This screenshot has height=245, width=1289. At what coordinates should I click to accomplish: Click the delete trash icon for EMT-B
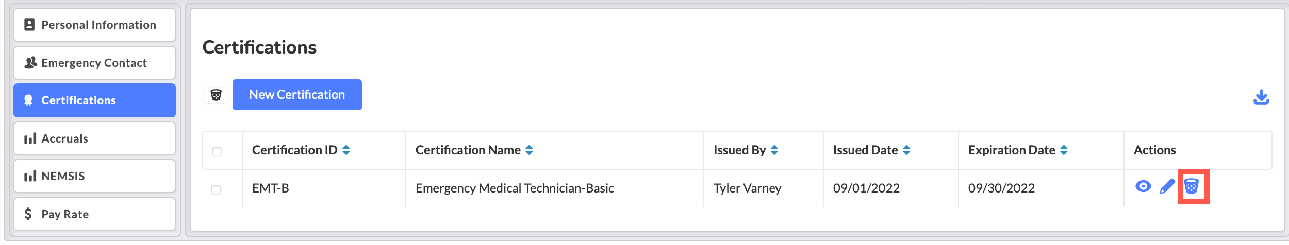[1191, 186]
